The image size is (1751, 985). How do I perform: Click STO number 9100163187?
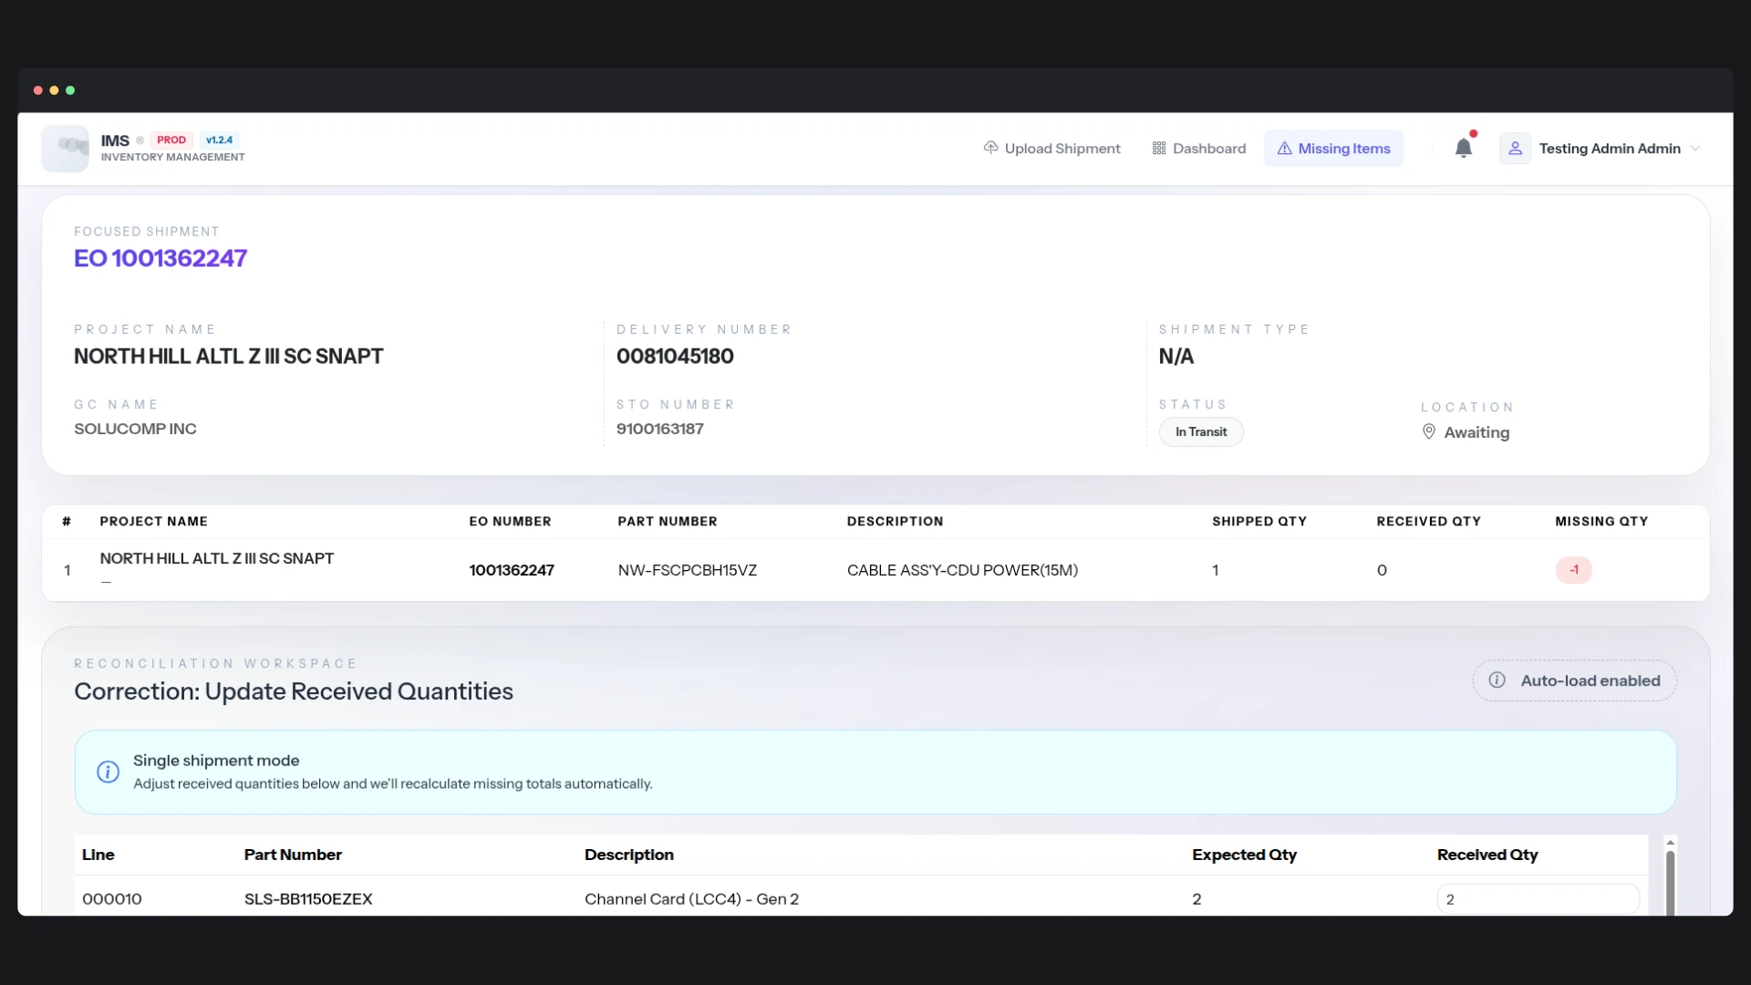[659, 429]
